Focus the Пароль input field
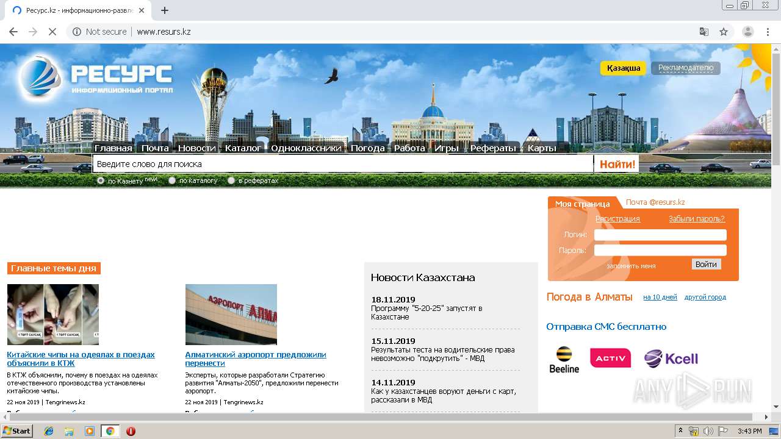Screen dimensions: 781x439 coord(660,250)
